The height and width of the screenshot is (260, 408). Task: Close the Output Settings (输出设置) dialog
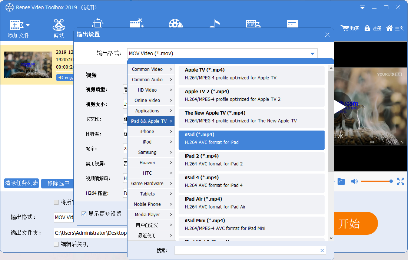(x=327, y=34)
